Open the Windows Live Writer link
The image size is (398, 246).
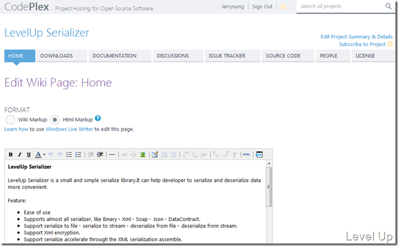[x=69, y=129]
